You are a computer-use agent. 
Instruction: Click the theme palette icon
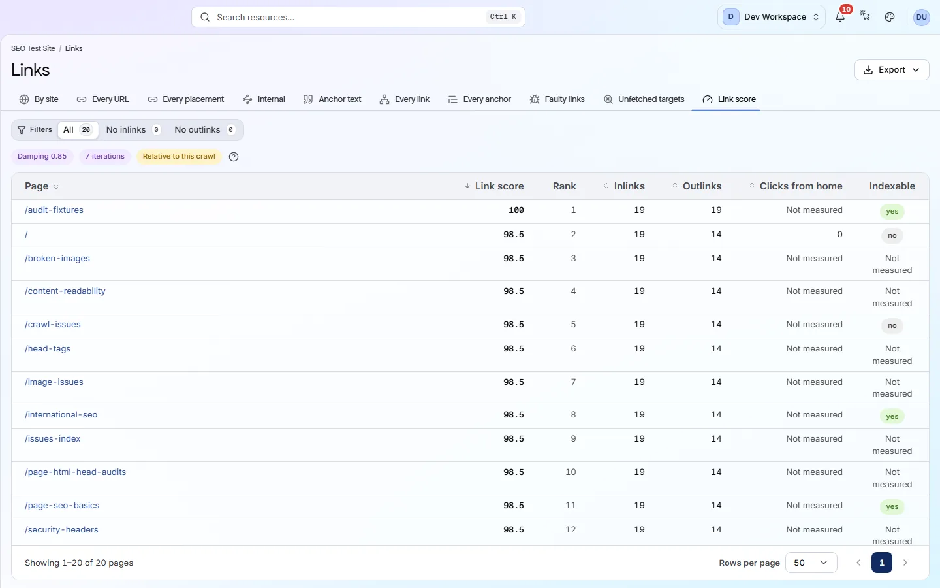pyautogui.click(x=890, y=17)
